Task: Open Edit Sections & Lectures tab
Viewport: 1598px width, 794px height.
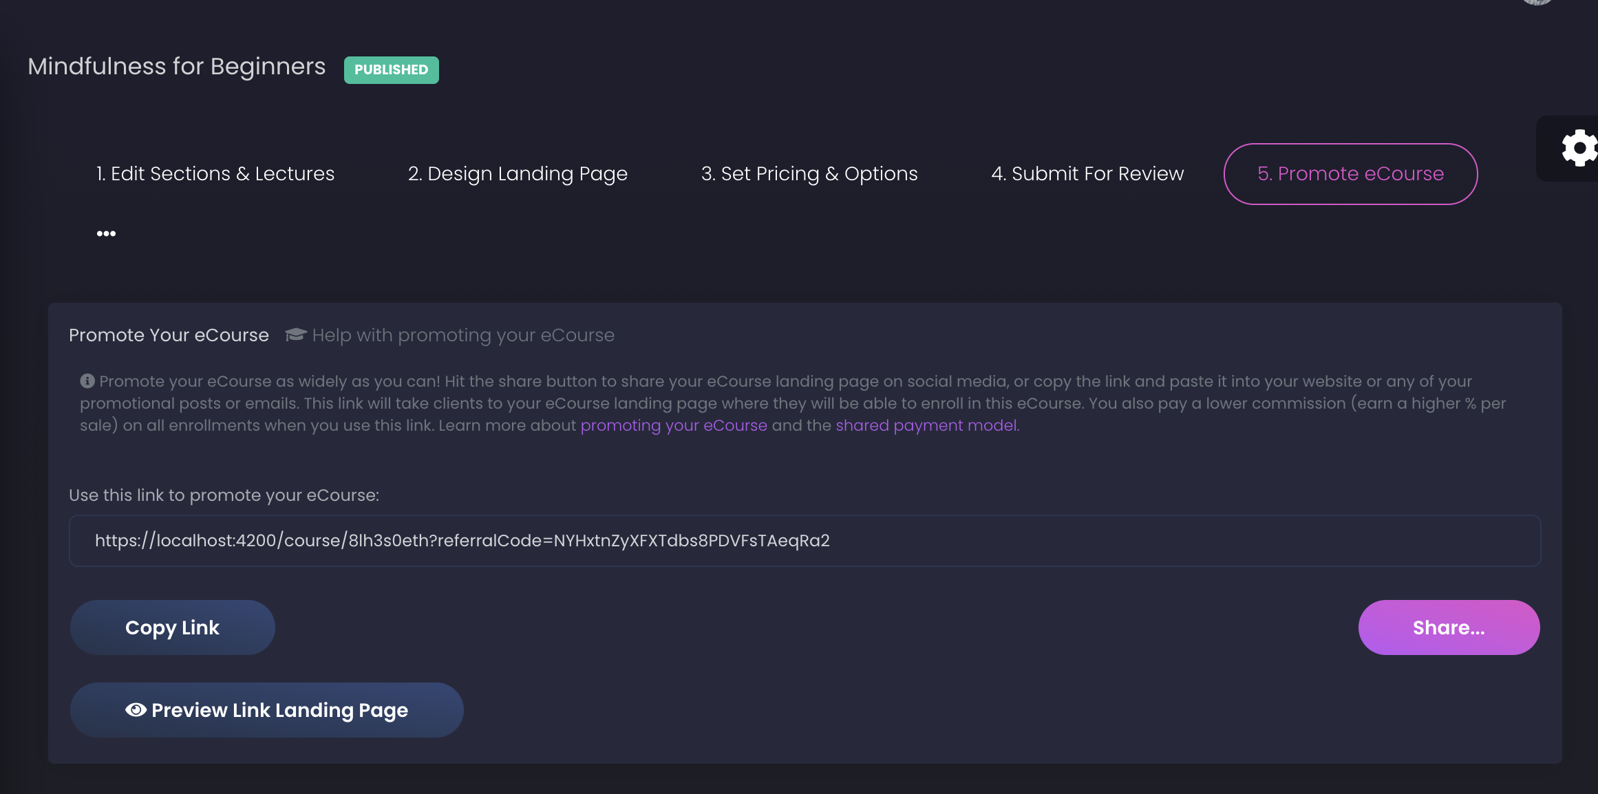Action: coord(215,174)
